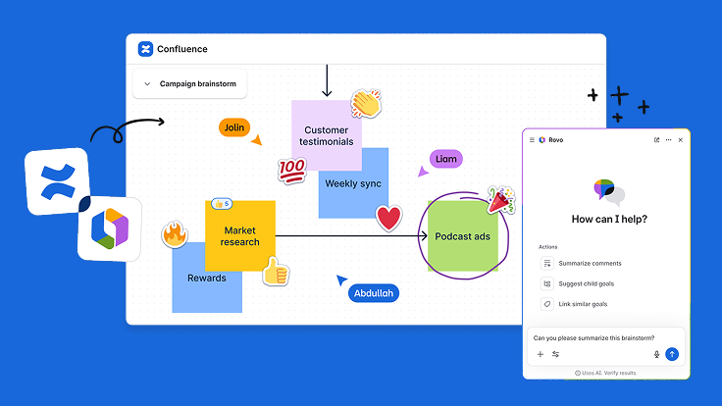The image size is (722, 406).
Task: Start a new Rovo chat with edit icon
Action: [656, 140]
